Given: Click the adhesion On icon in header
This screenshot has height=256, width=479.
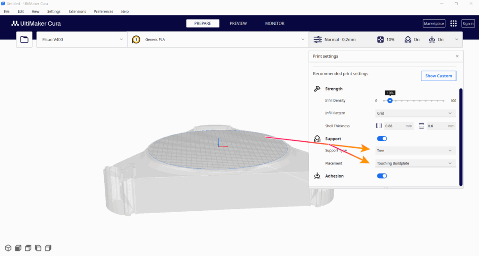Looking at the screenshot, I should pyautogui.click(x=432, y=40).
